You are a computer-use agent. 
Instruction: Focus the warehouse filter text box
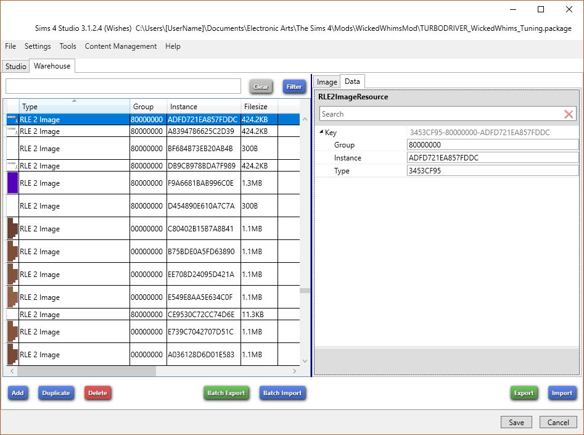pos(123,86)
